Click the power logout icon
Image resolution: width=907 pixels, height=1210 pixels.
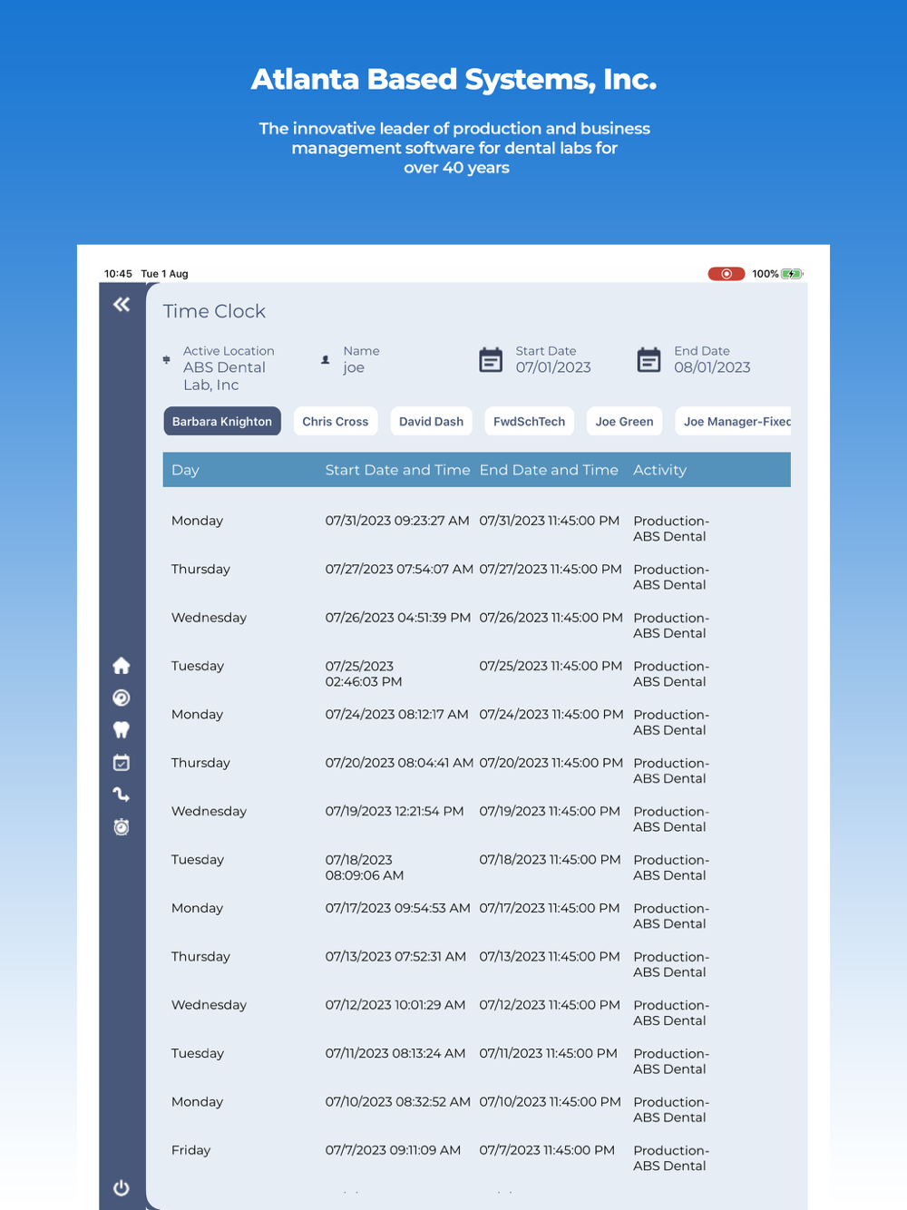point(122,1187)
